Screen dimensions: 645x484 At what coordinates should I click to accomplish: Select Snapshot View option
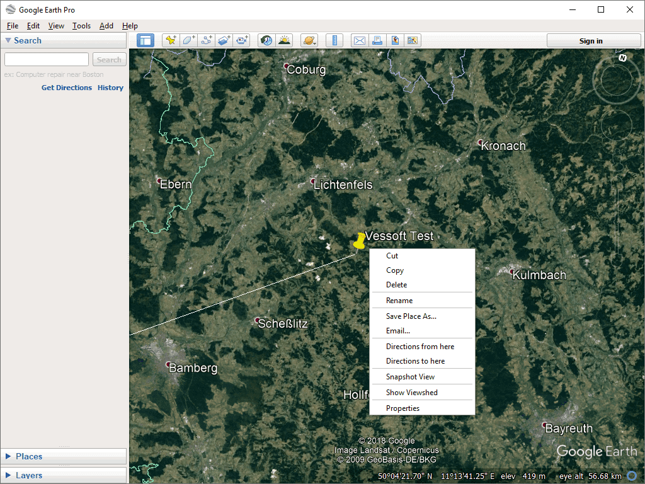pos(422,377)
